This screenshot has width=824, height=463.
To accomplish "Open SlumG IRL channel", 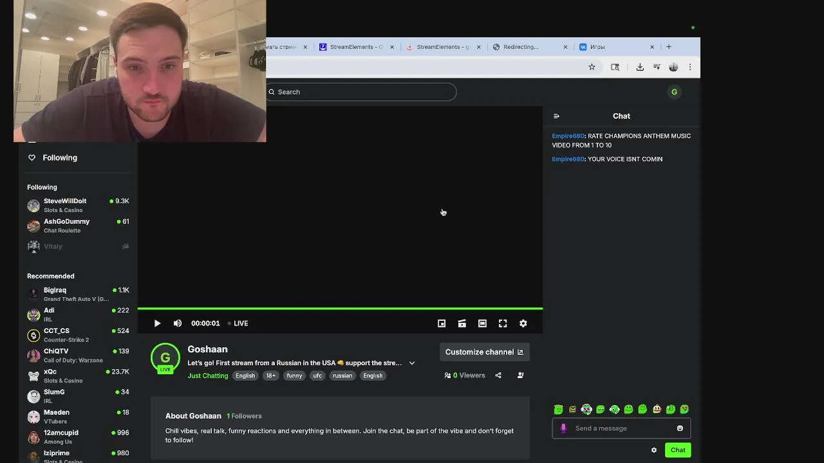I will coord(78,396).
